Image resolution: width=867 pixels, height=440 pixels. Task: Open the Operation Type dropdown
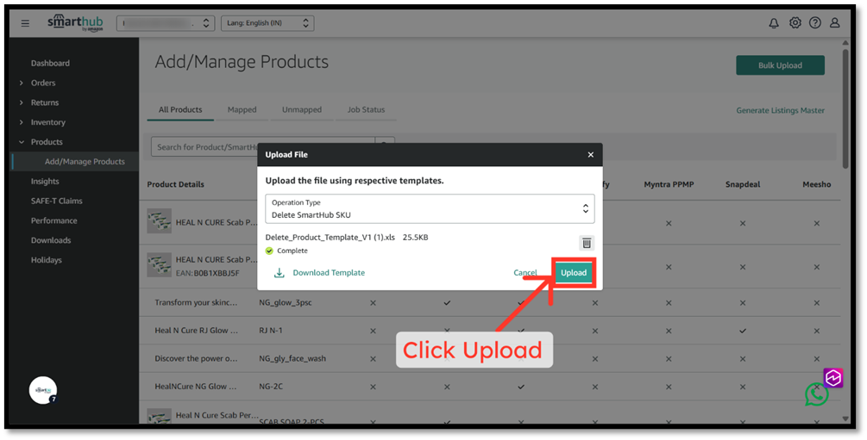430,208
